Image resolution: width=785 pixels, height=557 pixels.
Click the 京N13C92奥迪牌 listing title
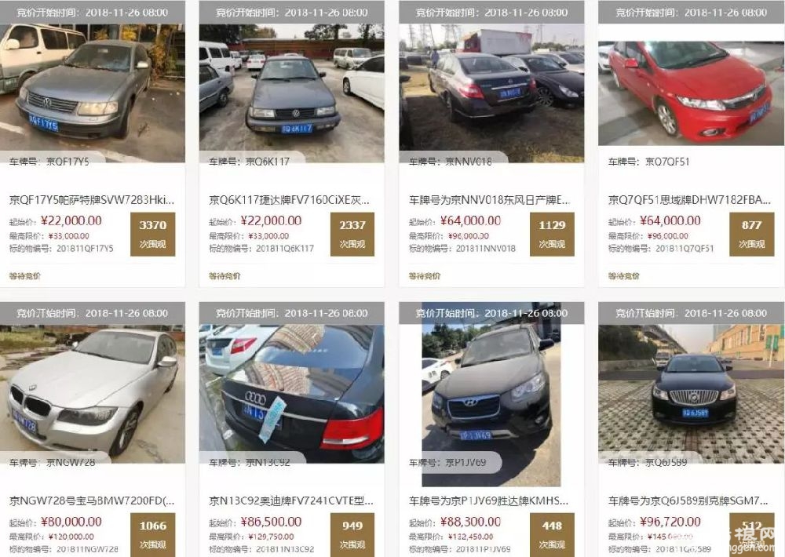click(290, 501)
